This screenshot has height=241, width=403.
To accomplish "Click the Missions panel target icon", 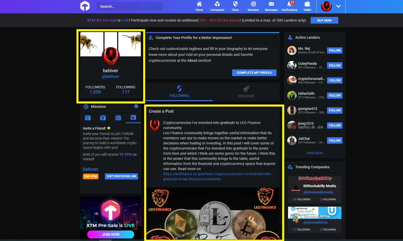I will [x=86, y=107].
